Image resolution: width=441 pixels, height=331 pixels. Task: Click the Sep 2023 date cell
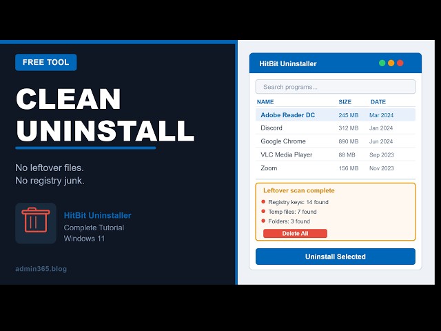click(x=382, y=155)
